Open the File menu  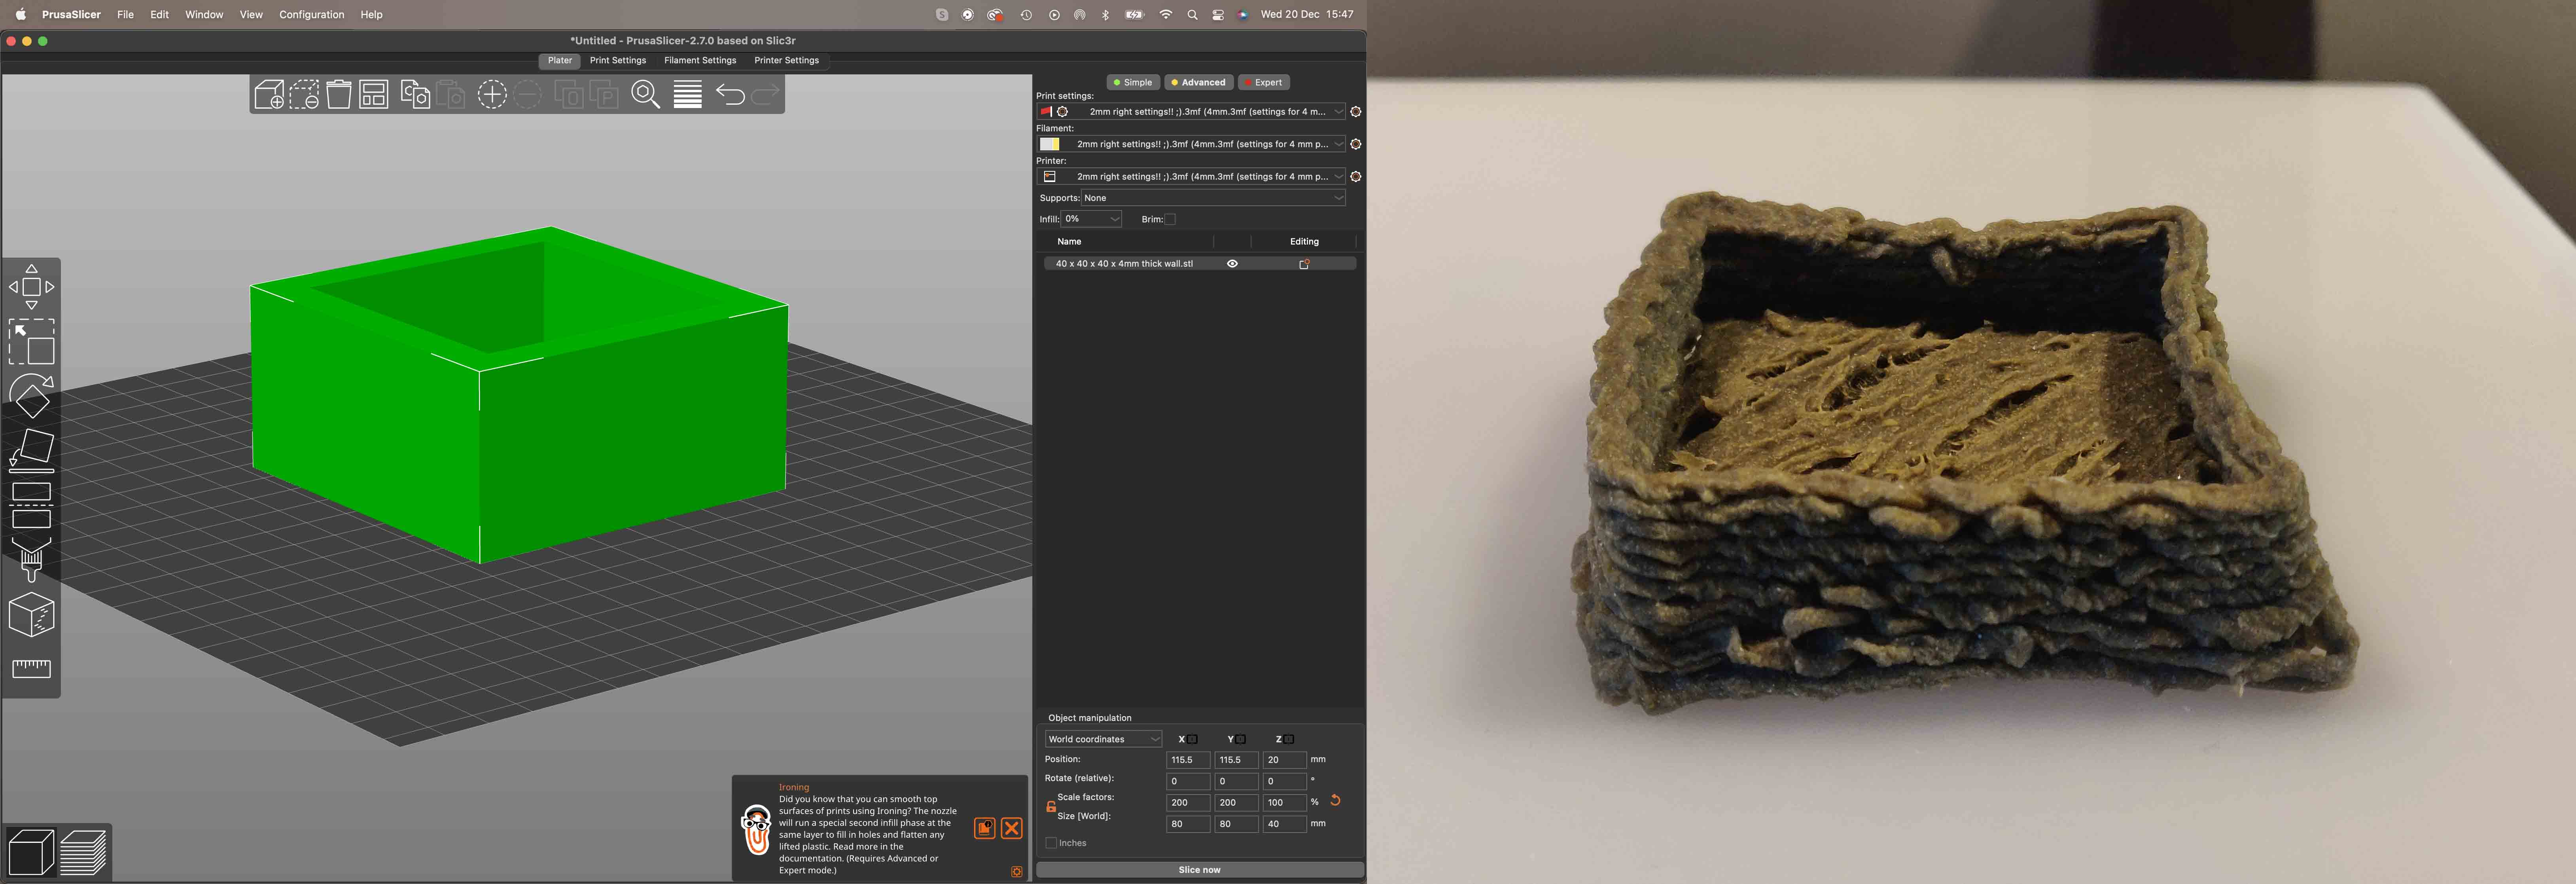click(125, 15)
